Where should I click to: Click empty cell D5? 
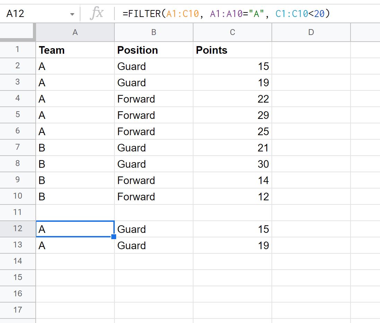tap(311, 115)
